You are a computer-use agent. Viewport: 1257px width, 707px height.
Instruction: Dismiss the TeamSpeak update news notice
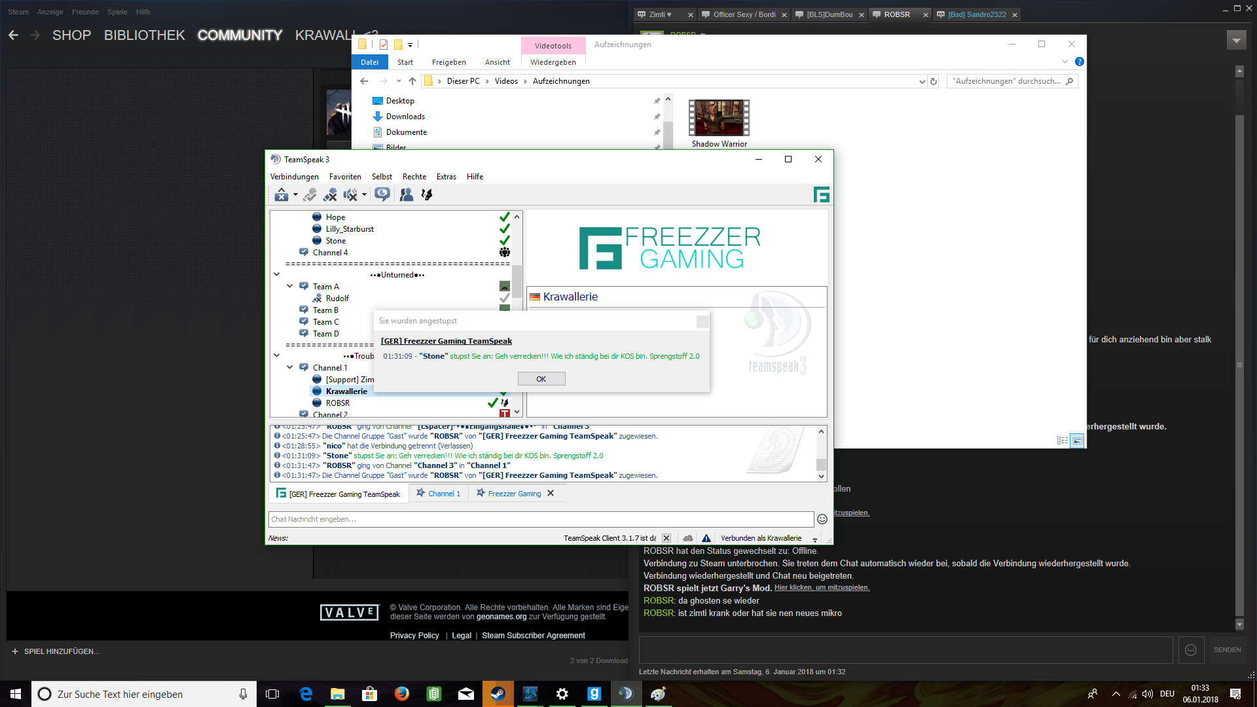(x=666, y=538)
